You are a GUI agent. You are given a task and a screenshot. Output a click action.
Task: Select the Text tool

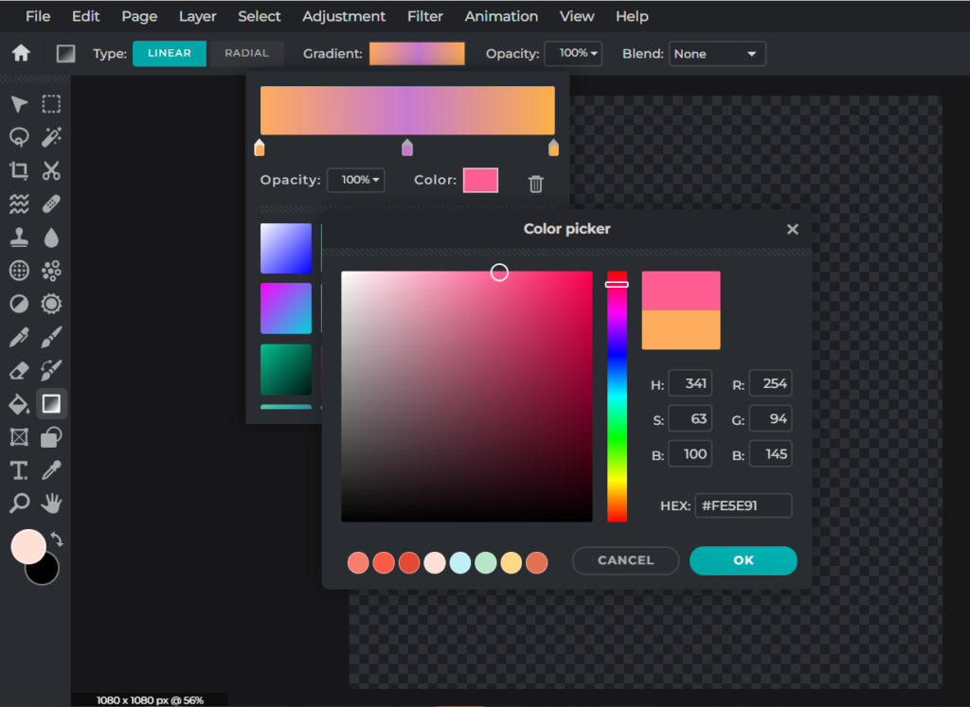[x=17, y=470]
